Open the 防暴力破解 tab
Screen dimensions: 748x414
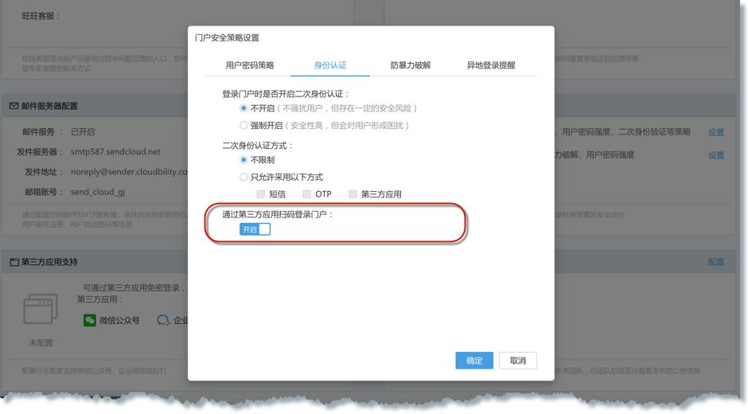tap(411, 65)
